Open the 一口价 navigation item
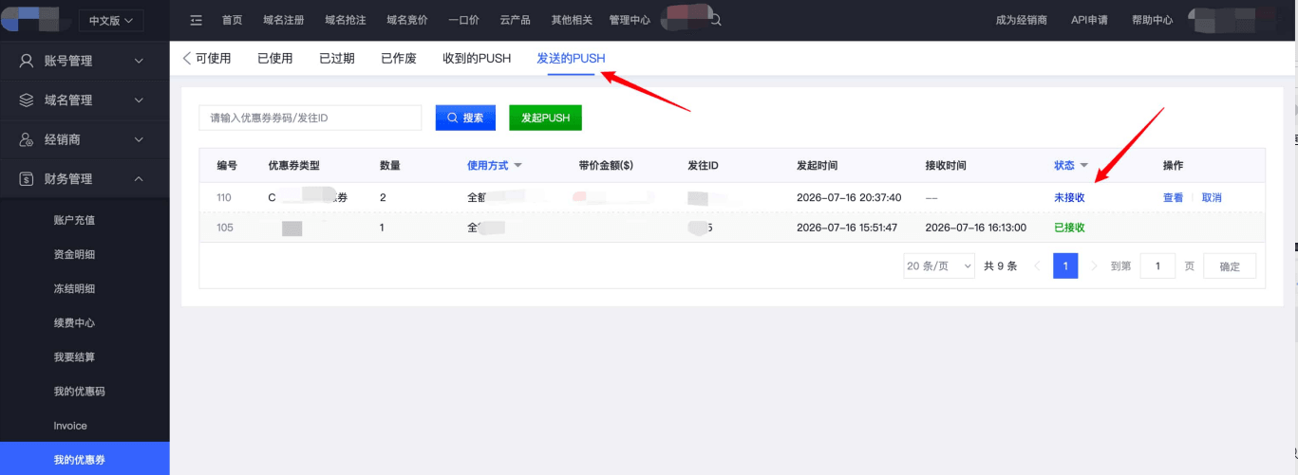This screenshot has height=475, width=1298. pyautogui.click(x=463, y=20)
